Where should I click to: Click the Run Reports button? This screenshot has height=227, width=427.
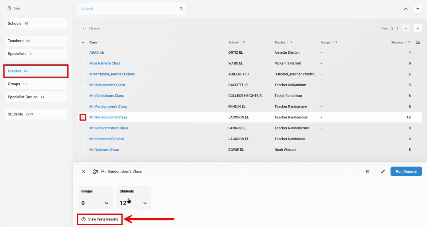[406, 172]
